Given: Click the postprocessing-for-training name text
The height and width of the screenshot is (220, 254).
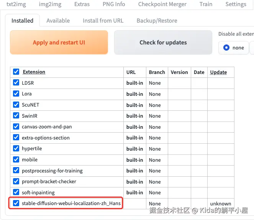Looking at the screenshot, I should [x=52, y=171].
